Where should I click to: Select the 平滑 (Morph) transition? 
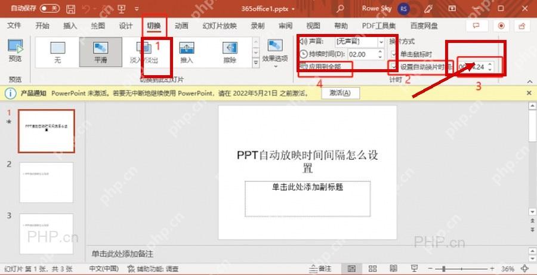[x=100, y=52]
